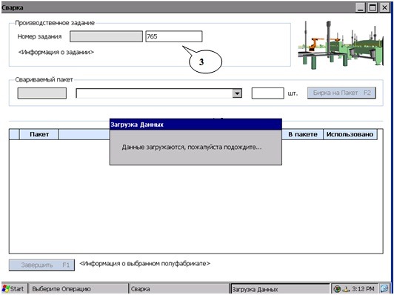Click the <Информация о выбранном полуфабрикате> text

pyautogui.click(x=145, y=264)
